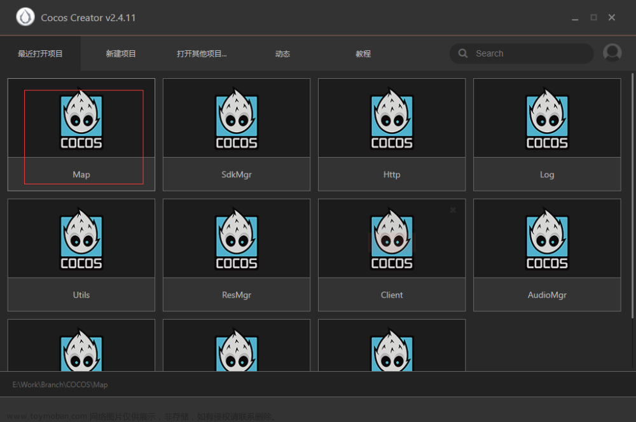Image resolution: width=636 pixels, height=422 pixels.
Task: Open the Client project icon
Action: (x=392, y=238)
